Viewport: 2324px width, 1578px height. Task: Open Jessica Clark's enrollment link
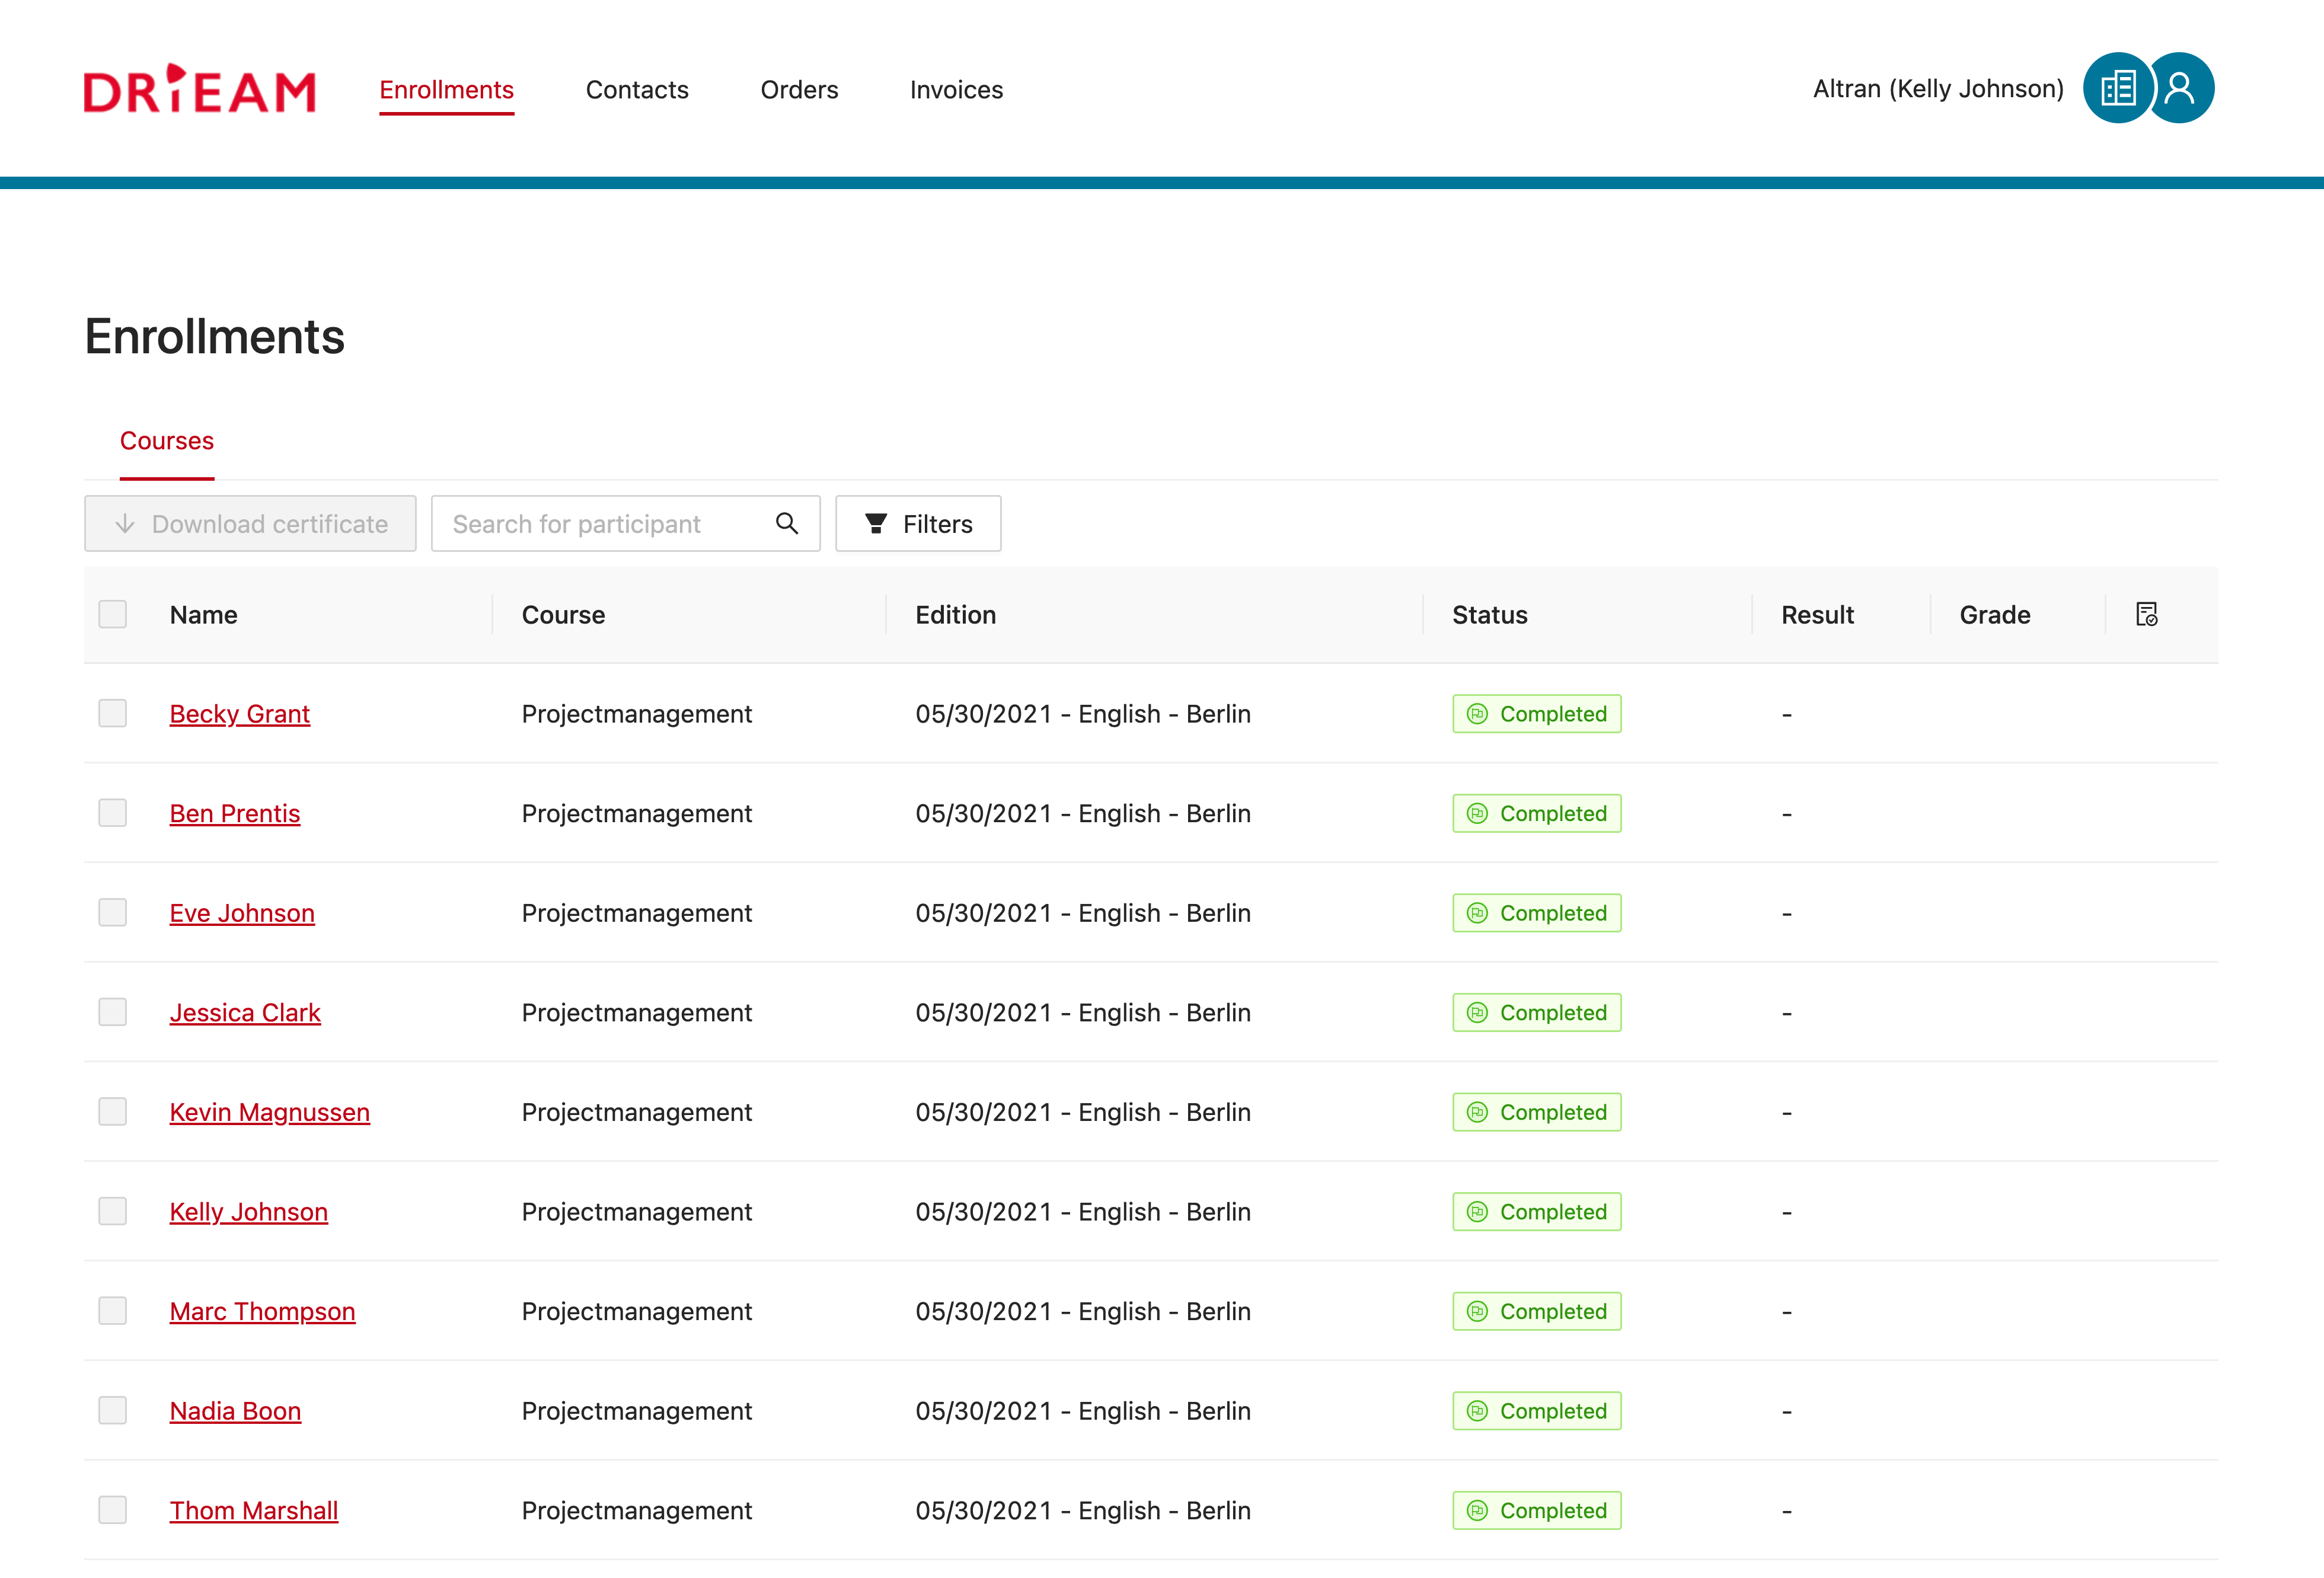tap(245, 1012)
